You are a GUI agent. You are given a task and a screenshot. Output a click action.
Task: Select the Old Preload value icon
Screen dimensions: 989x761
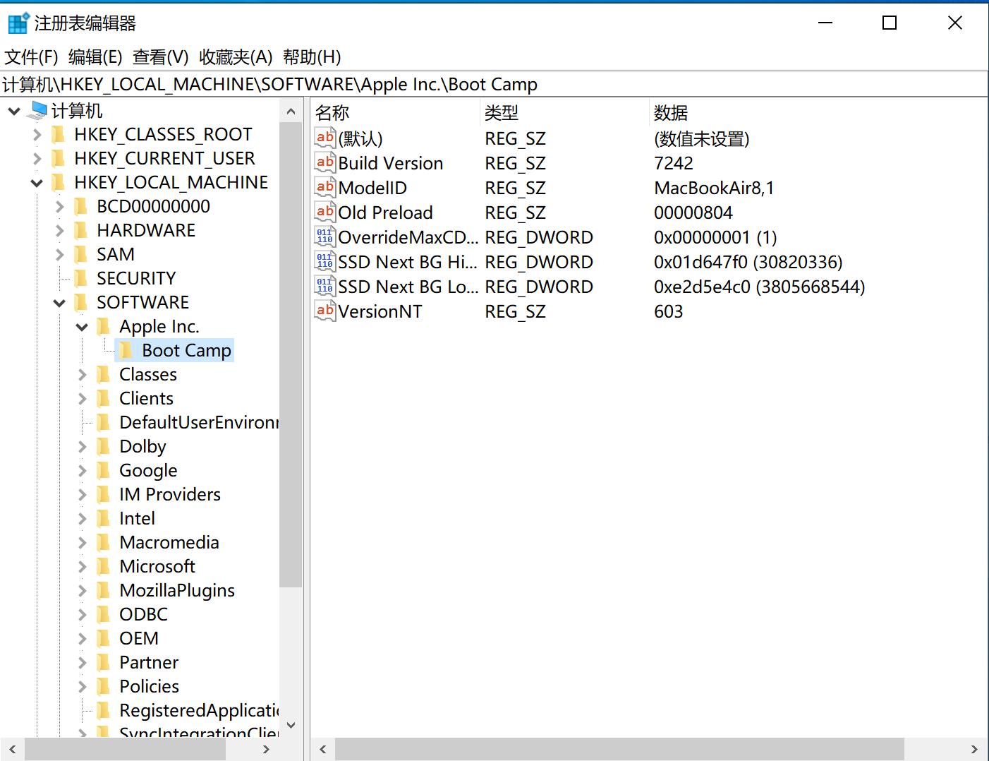324,212
